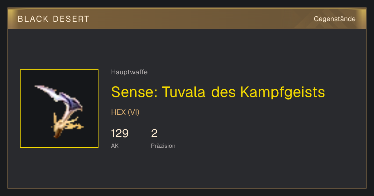
Task: Select the word BLACK in the header
Action: coord(33,19)
